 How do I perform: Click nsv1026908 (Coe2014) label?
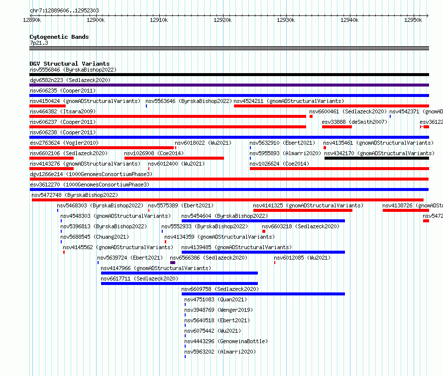154,153
